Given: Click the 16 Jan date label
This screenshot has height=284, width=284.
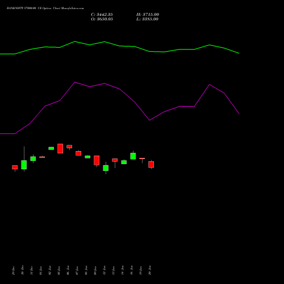Looking at the screenshot, I should point(132,270).
